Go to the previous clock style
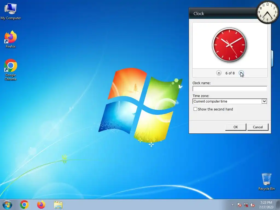This screenshot has height=210, width=280. coord(219,73)
